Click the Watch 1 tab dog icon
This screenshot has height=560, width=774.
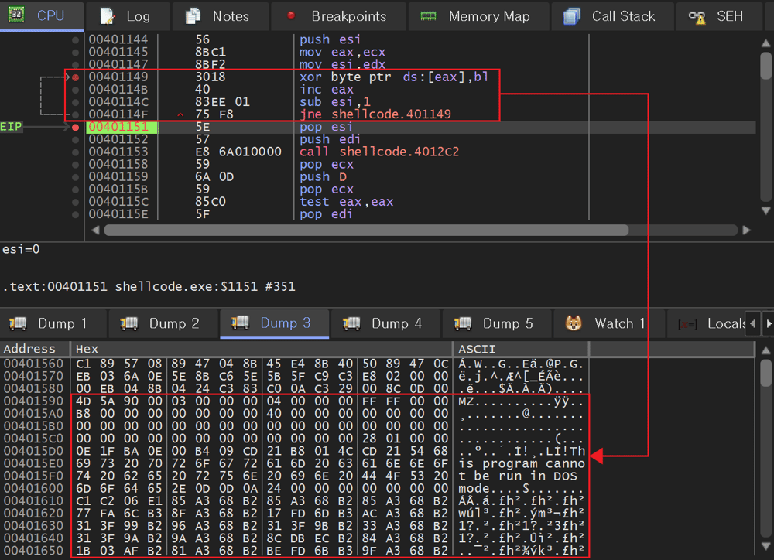coord(574,323)
